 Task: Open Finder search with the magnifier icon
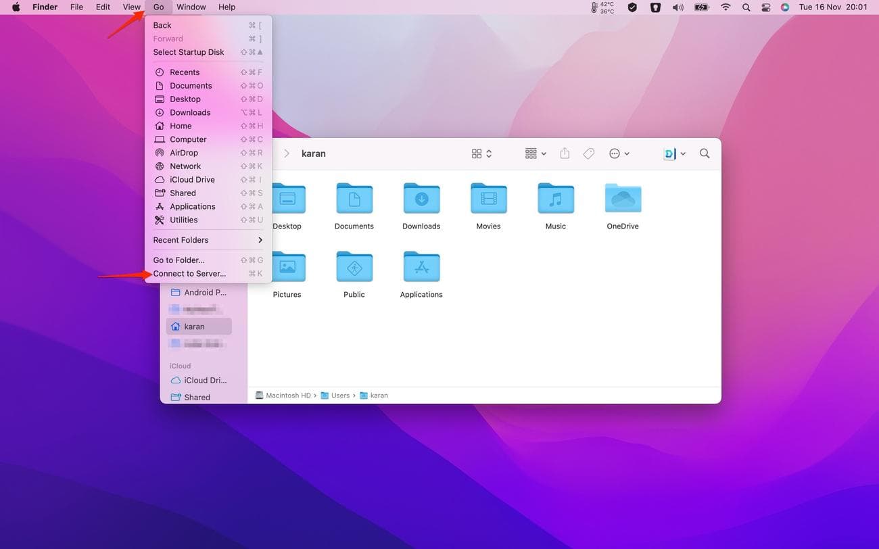click(x=705, y=153)
